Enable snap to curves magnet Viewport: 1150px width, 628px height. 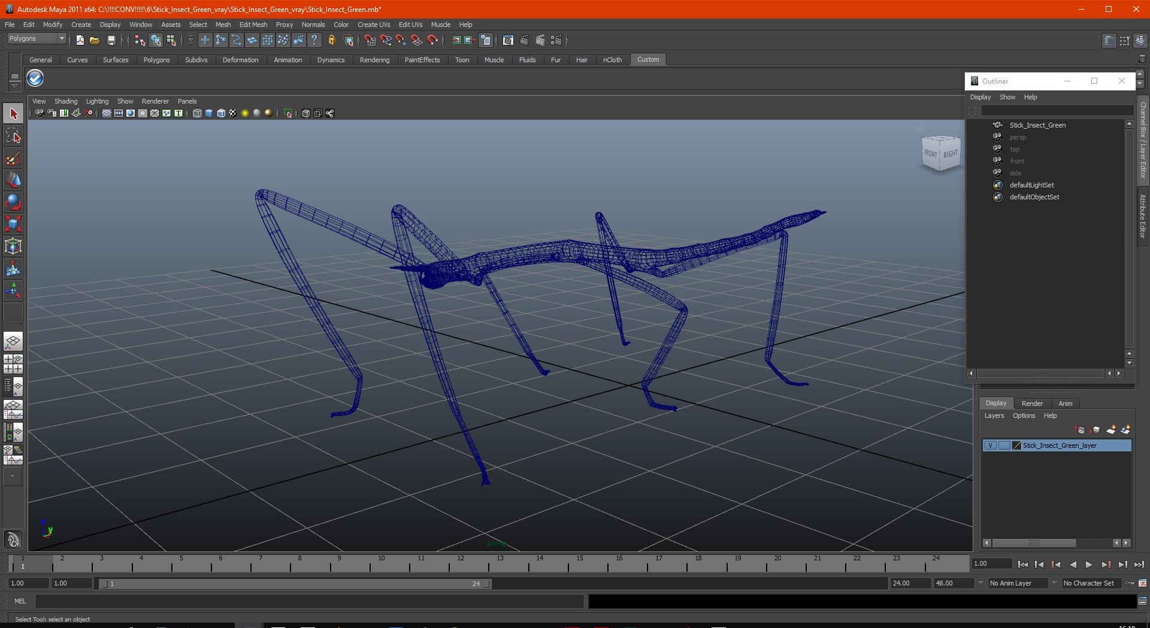pyautogui.click(x=386, y=40)
